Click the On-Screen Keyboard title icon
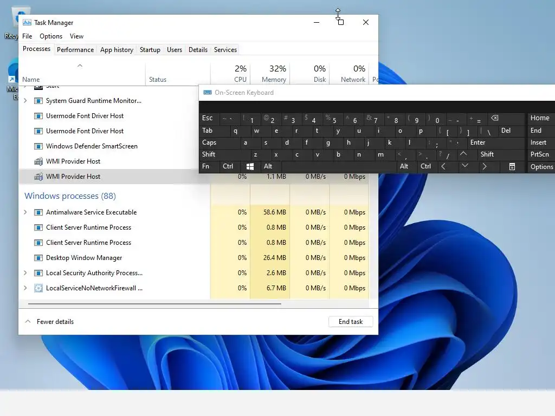This screenshot has width=555, height=416. coord(208,93)
